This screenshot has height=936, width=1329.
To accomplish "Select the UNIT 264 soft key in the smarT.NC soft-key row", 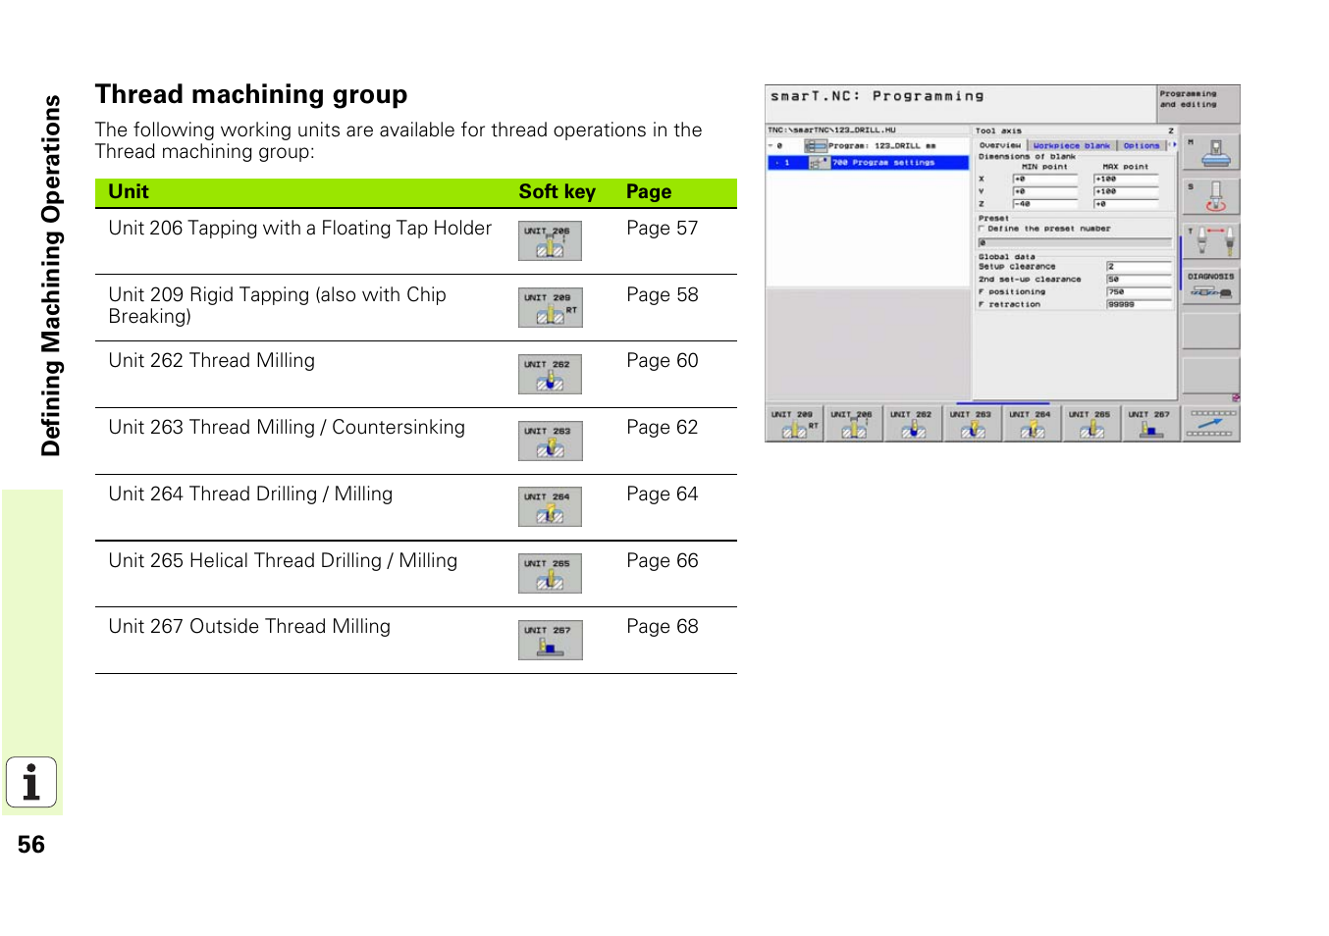I will pyautogui.click(x=1032, y=424).
